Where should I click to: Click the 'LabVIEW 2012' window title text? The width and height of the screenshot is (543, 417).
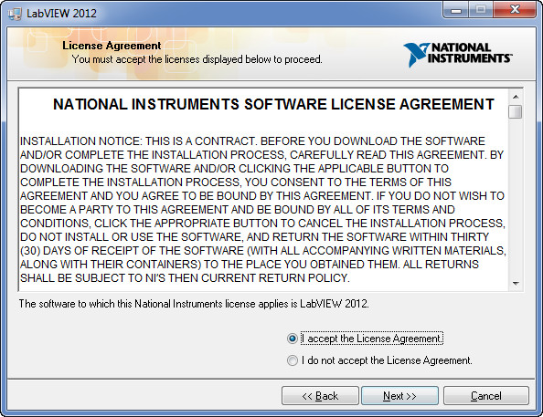click(61, 14)
